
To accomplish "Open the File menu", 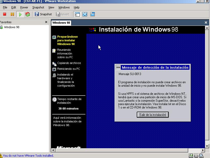I will coord(5,7).
